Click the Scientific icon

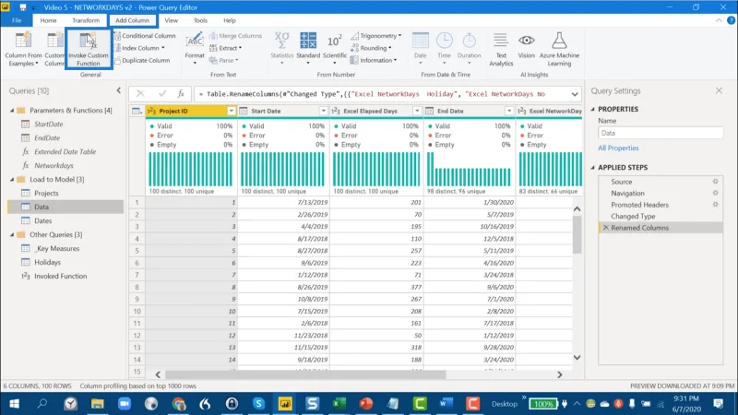click(x=335, y=41)
